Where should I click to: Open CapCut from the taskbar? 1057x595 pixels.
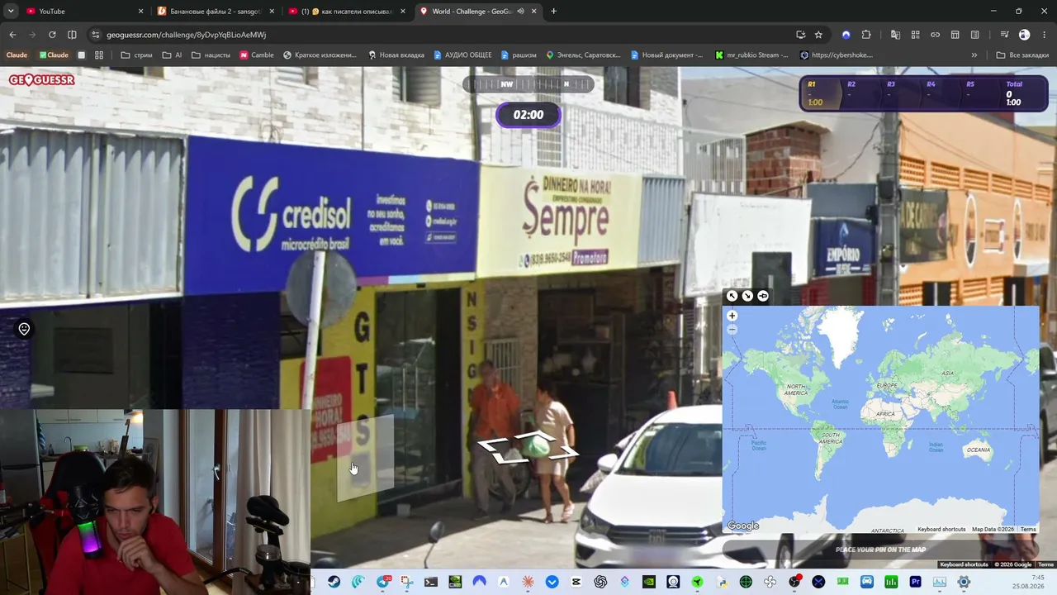pos(576,582)
